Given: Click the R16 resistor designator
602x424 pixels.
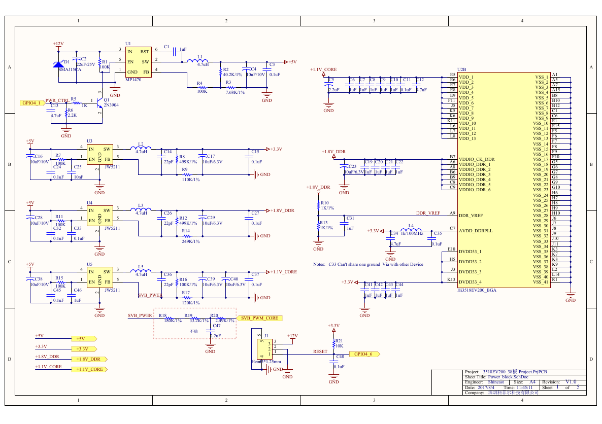Looking at the screenshot, I should pos(183,280).
